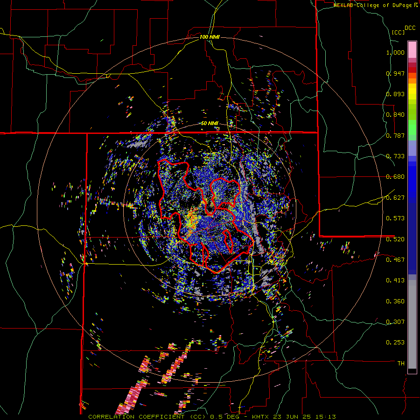420x420 pixels.
Task: Click the 0.573 legend value
Action: 395,218
